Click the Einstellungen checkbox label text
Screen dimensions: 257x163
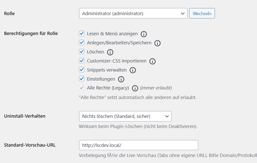pos(101,79)
